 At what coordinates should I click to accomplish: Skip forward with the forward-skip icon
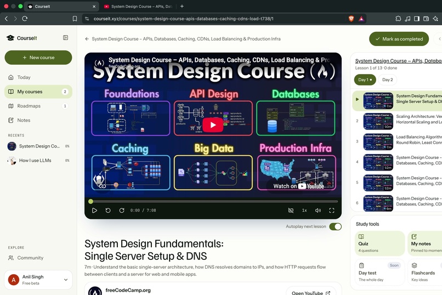[122, 210]
